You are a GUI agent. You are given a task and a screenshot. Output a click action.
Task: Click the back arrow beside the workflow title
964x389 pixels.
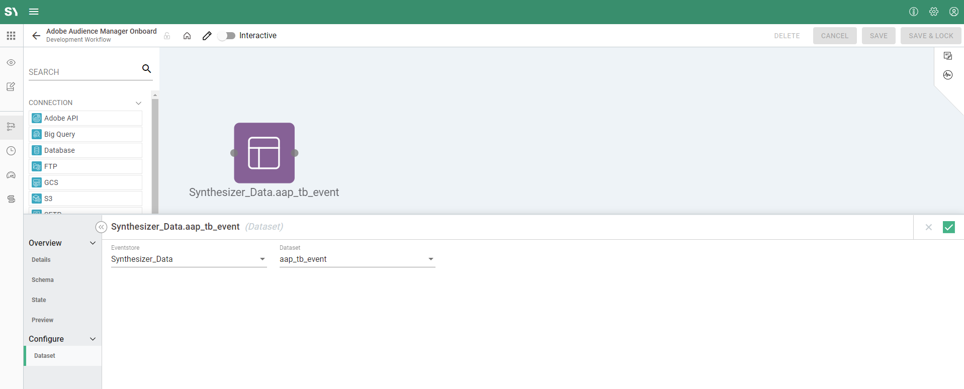click(x=36, y=36)
